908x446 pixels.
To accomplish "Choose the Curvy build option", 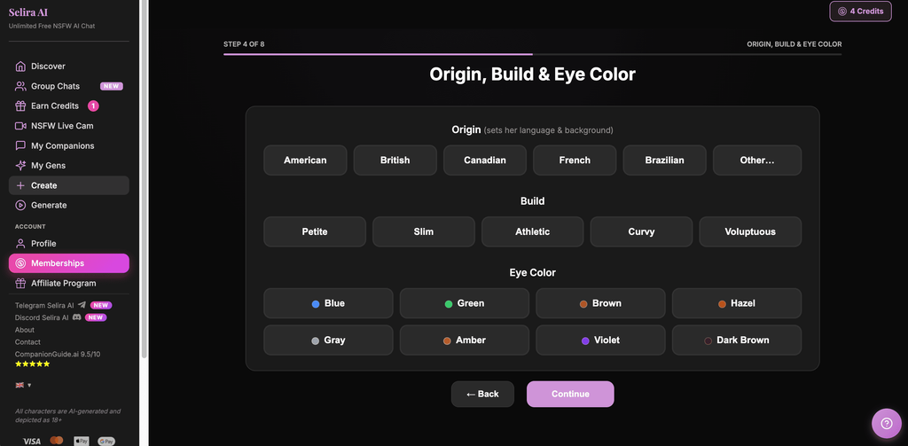I will click(642, 231).
